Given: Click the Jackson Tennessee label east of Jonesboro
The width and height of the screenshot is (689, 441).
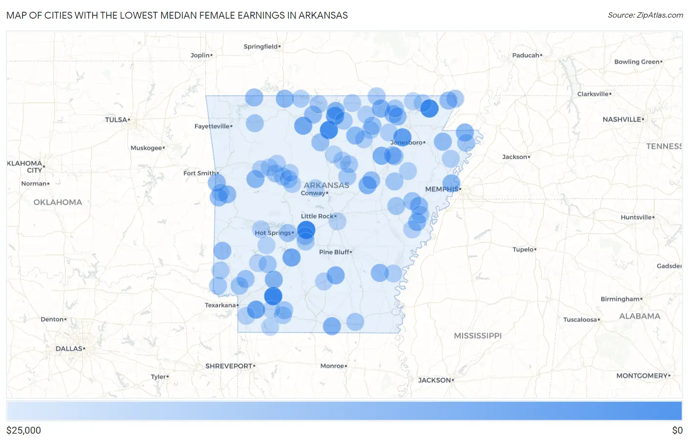Looking at the screenshot, I should pos(515,157).
